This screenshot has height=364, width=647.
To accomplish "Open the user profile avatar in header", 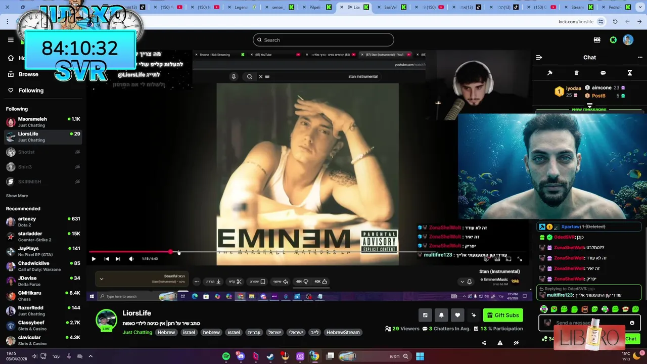I will pyautogui.click(x=628, y=40).
